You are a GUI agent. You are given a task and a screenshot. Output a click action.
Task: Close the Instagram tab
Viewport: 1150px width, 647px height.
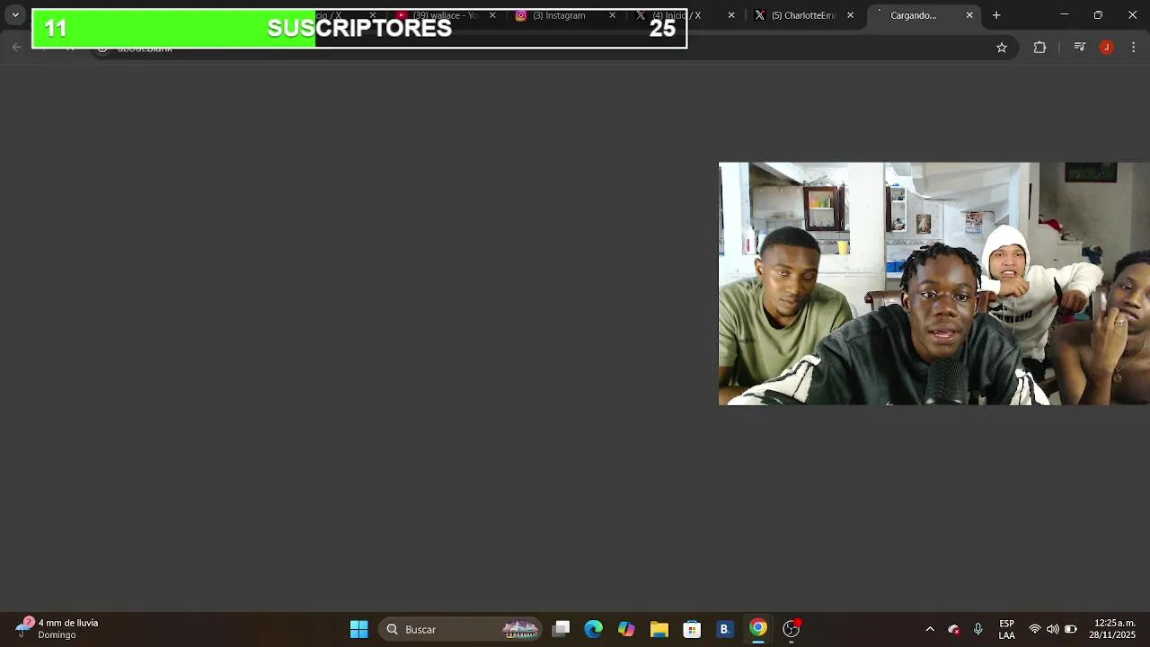point(613,15)
